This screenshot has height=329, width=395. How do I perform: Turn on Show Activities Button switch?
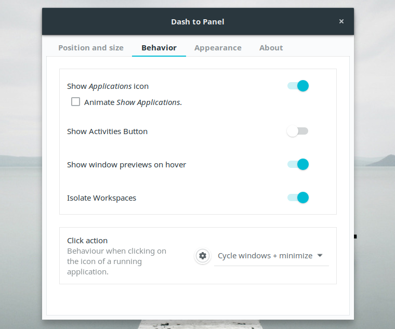[x=298, y=131]
